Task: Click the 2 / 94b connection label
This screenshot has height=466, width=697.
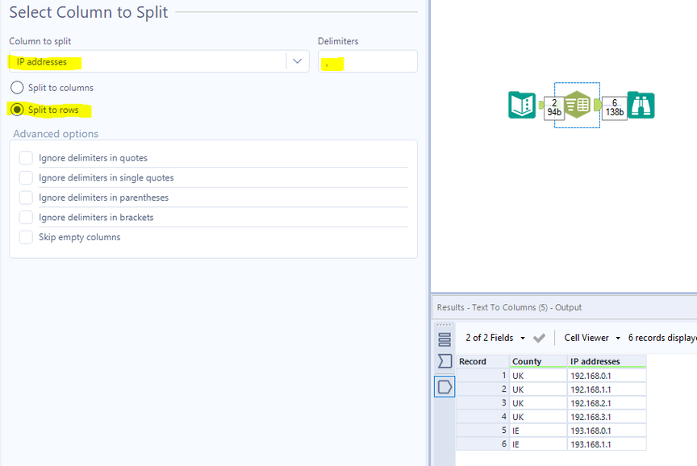Action: (x=554, y=108)
